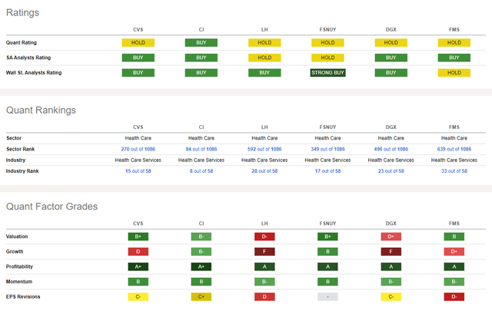
Task: Open LH industry rank 28 out of 58
Action: coord(264,171)
